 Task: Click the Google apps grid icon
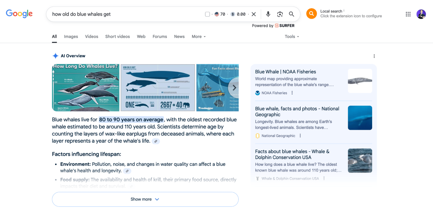pyautogui.click(x=408, y=14)
